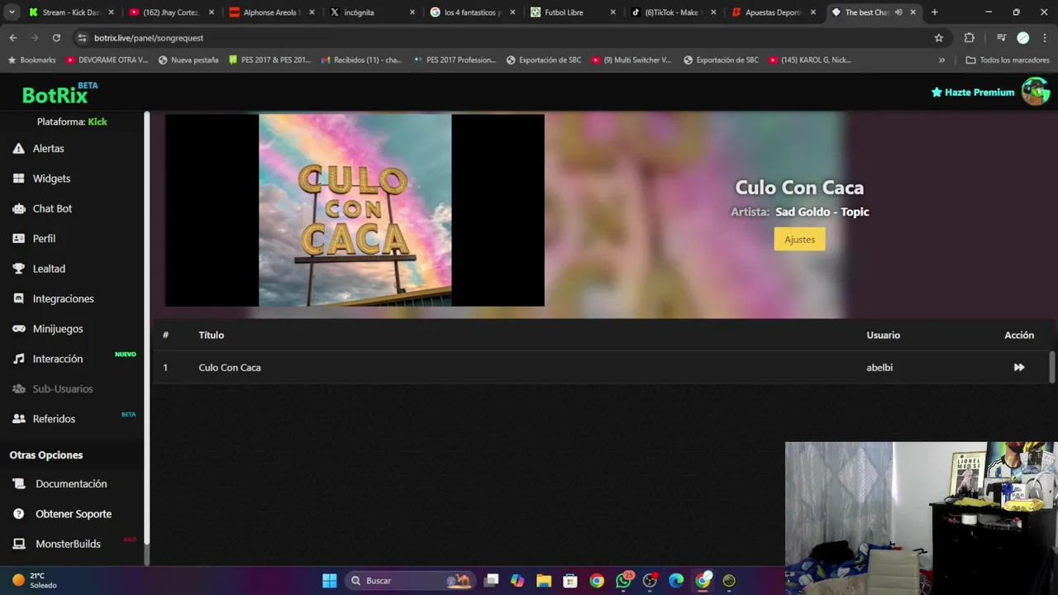This screenshot has height=595, width=1058.
Task: Select the Minijuegos gamepad icon
Action: tap(18, 329)
